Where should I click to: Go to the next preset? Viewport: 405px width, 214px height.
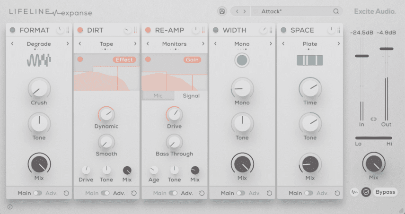coord(245,11)
